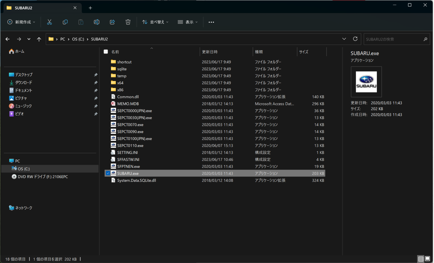Click the Rename icon in toolbar
Image resolution: width=434 pixels, height=263 pixels.
pos(96,22)
